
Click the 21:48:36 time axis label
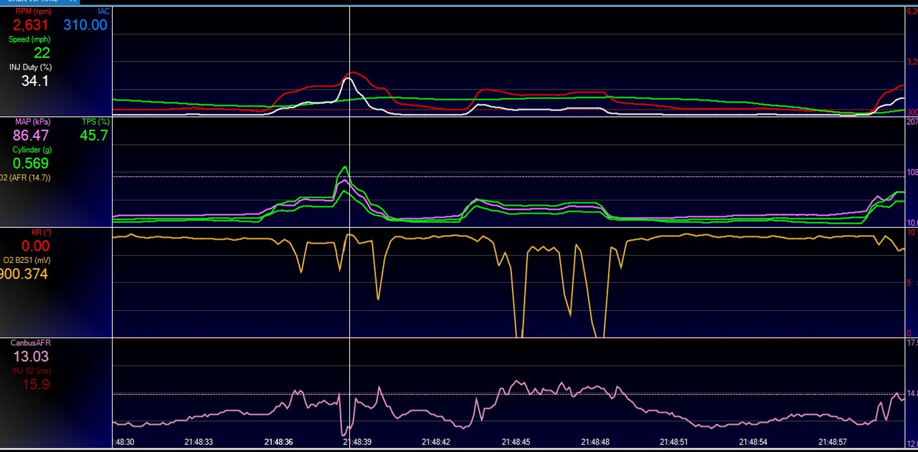(278, 442)
